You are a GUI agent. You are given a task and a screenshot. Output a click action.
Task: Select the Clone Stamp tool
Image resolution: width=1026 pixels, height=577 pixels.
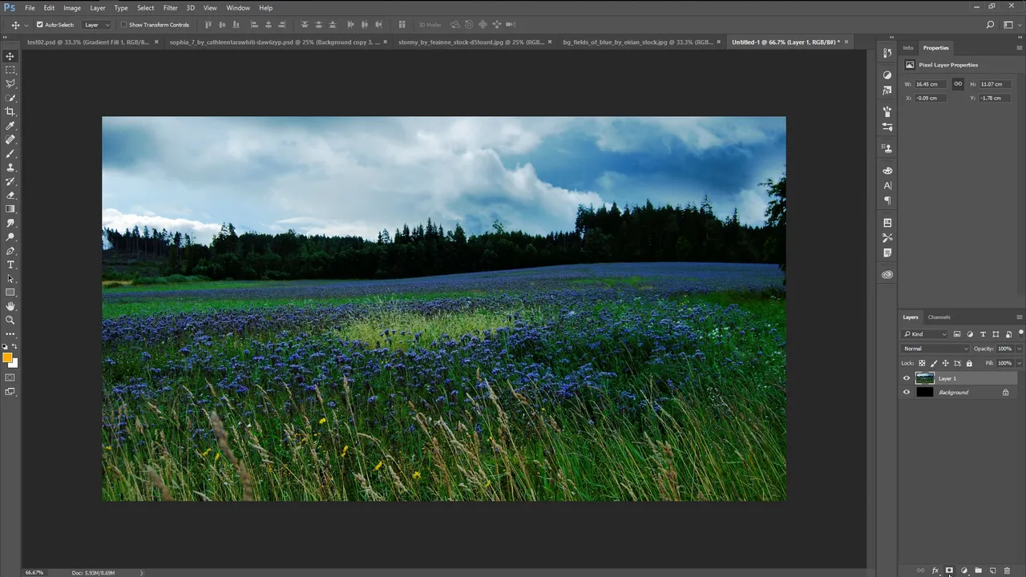tap(10, 167)
